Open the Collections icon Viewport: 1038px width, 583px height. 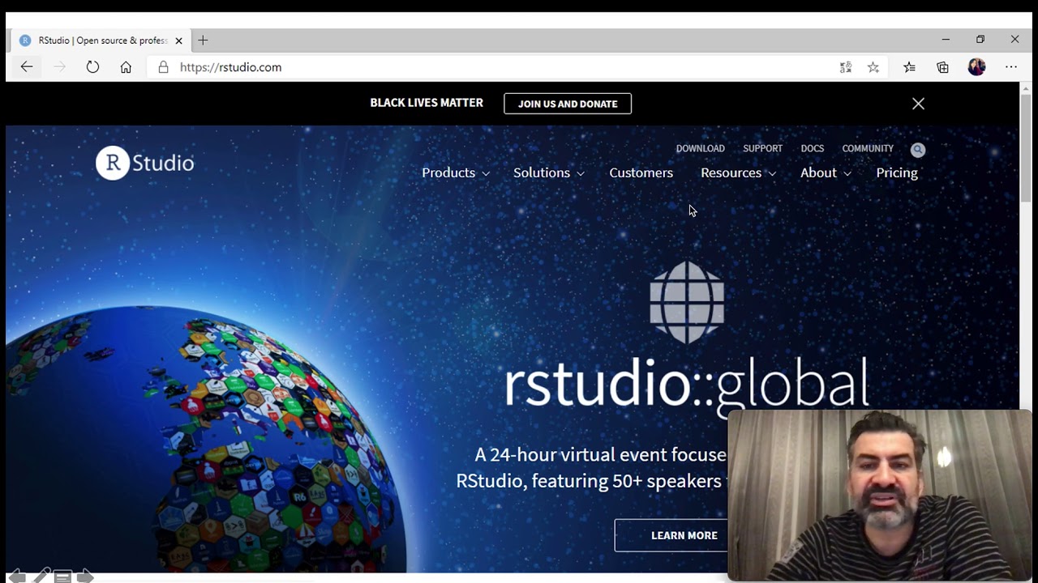click(942, 67)
